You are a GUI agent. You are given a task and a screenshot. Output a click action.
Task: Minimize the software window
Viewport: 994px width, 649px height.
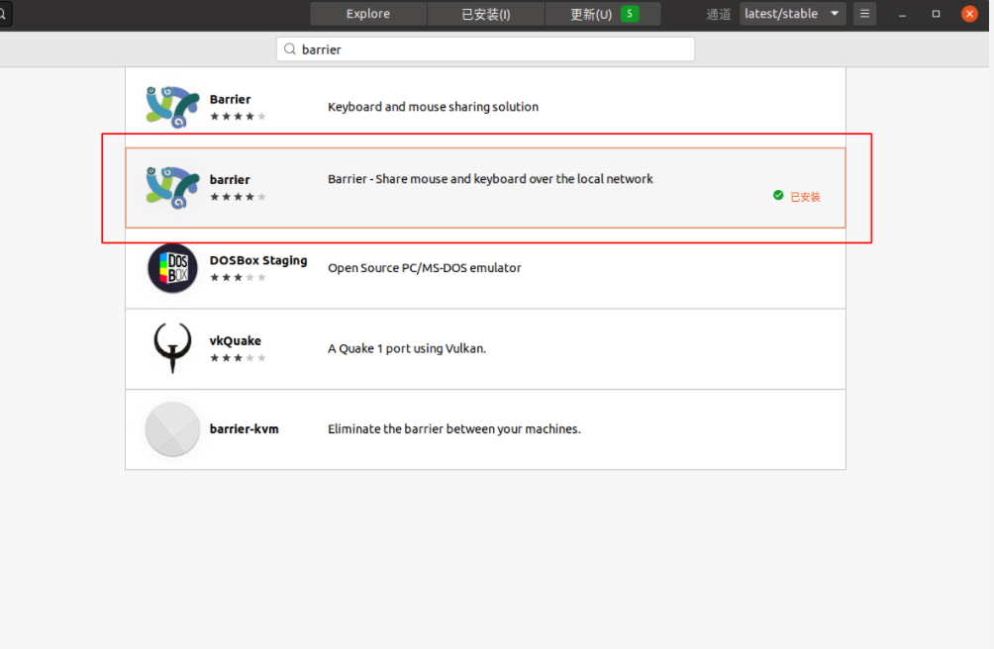[x=902, y=14]
